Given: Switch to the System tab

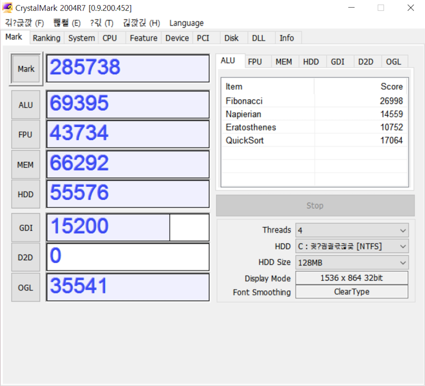Looking at the screenshot, I should point(82,38).
